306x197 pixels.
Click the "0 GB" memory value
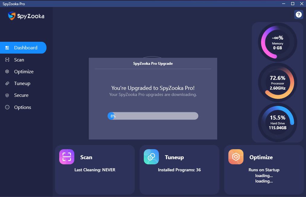(278, 48)
